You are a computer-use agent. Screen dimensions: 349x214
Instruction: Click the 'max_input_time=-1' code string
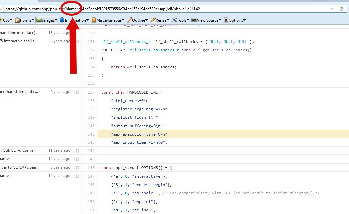139,142
